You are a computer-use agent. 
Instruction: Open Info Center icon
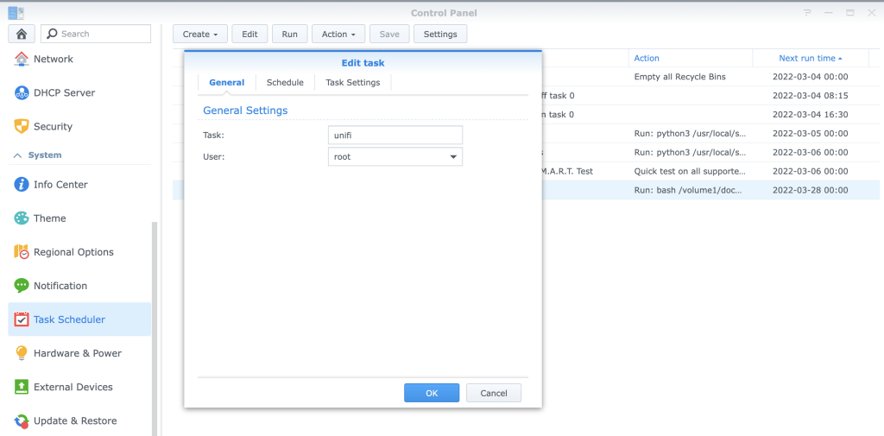click(22, 185)
